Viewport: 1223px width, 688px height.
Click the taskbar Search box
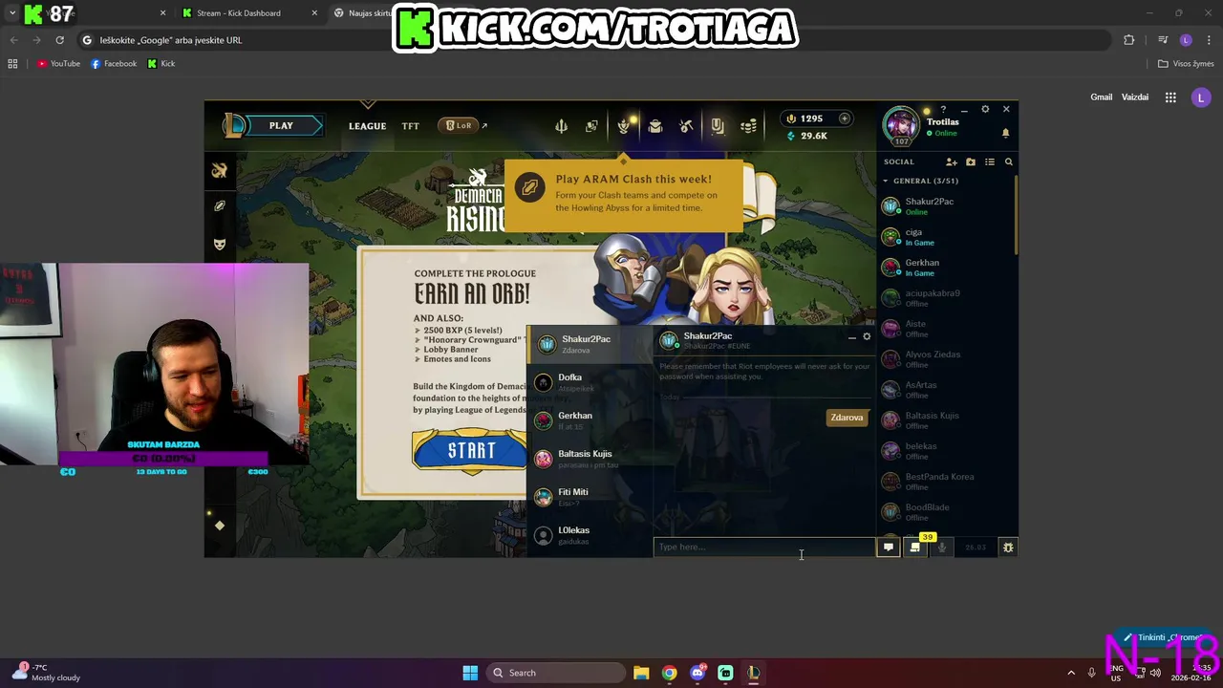coord(555,673)
